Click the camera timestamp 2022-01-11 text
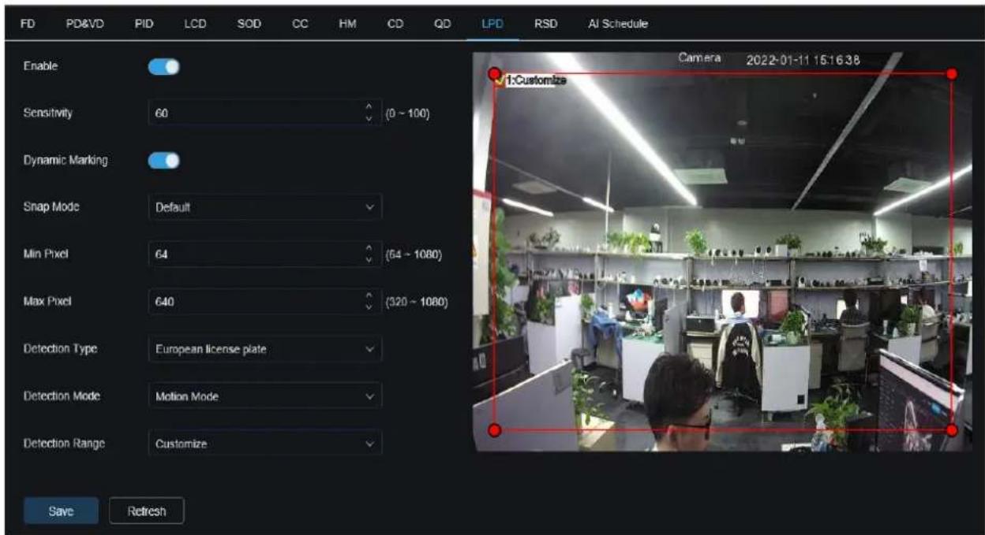The image size is (985, 535). coord(804,60)
